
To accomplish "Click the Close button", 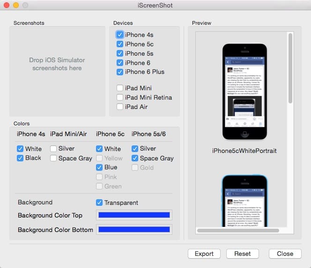I will pyautogui.click(x=285, y=254).
